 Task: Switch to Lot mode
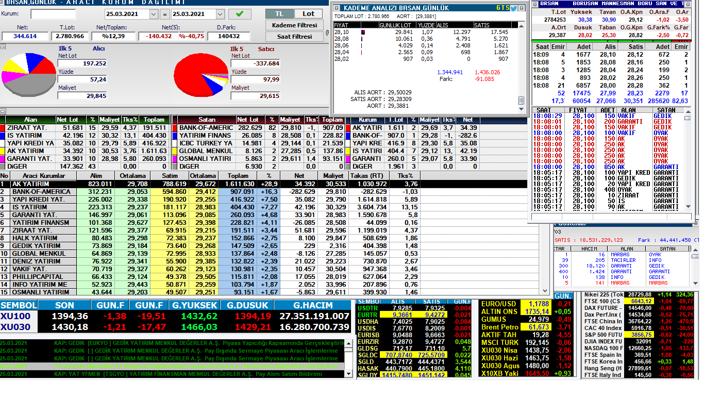(x=308, y=13)
